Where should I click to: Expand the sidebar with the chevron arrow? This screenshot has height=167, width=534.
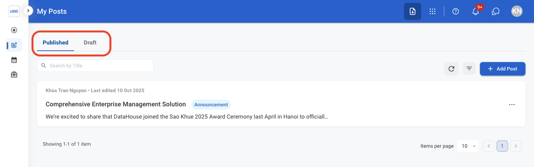(x=28, y=11)
